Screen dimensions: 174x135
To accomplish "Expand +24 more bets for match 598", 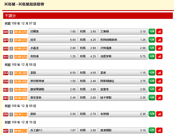I will pos(152,114).
